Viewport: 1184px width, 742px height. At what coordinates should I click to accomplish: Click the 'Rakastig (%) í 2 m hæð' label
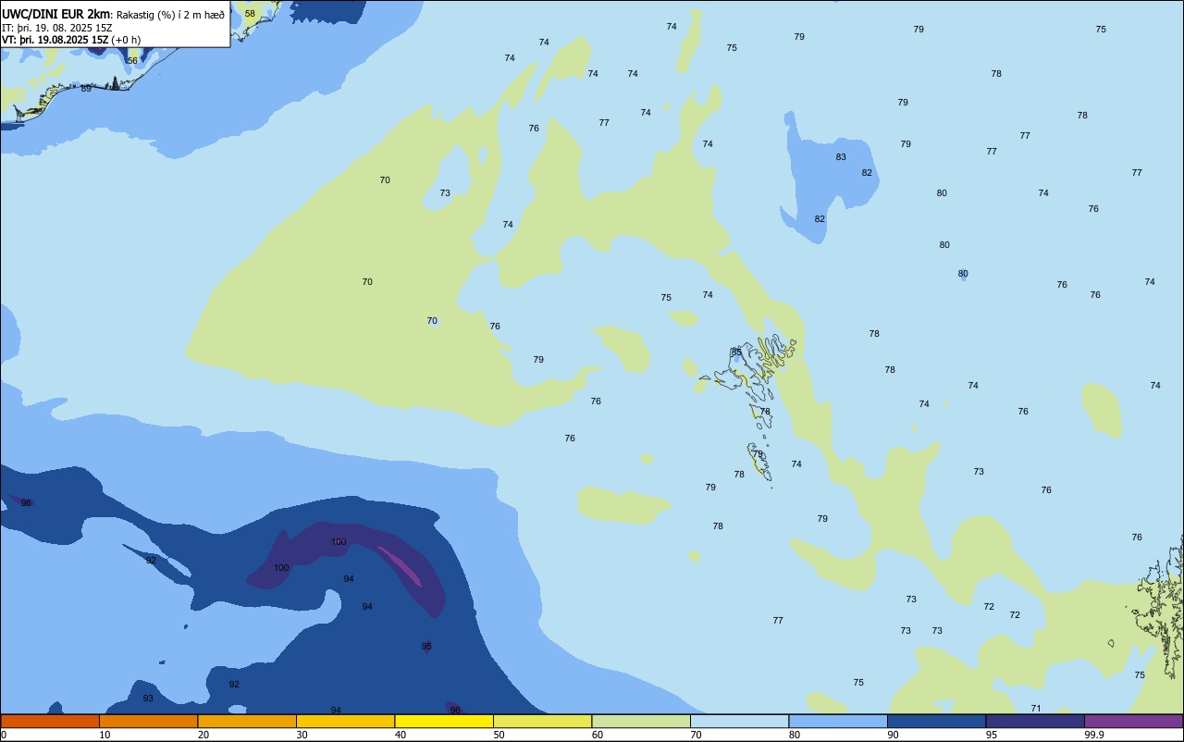click(x=170, y=15)
